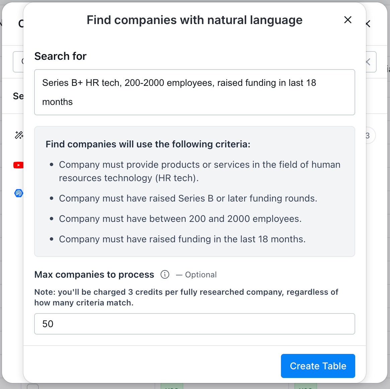390x389 pixels.
Task: Click the Series B funding criterion
Action: (x=188, y=199)
